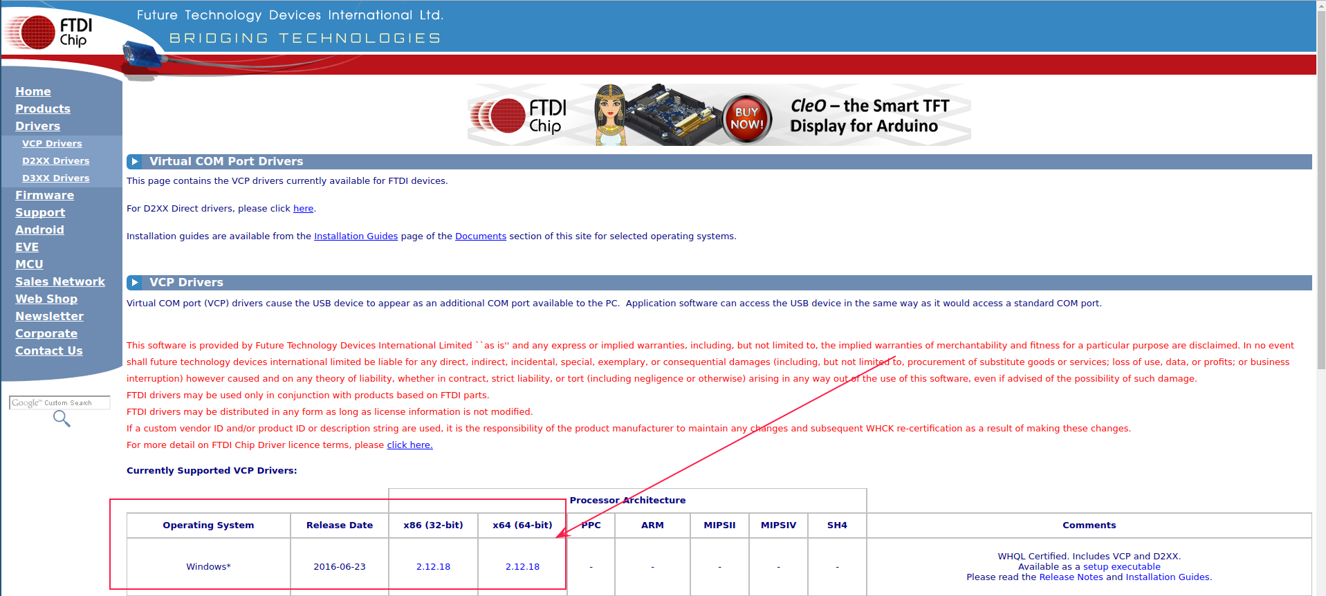Open the Contact Us page

(x=49, y=351)
